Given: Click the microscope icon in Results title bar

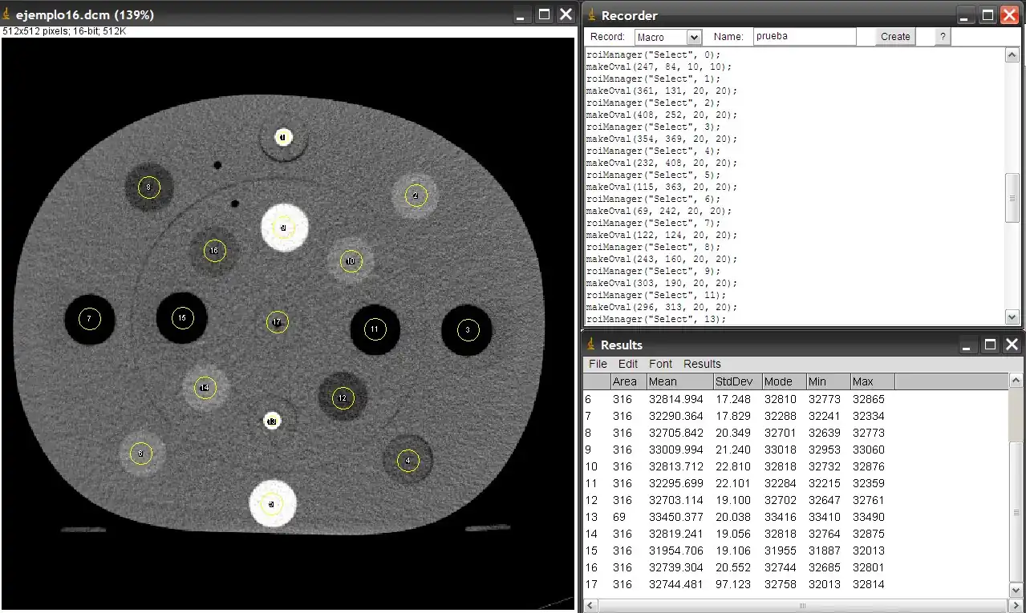Looking at the screenshot, I should pyautogui.click(x=592, y=345).
